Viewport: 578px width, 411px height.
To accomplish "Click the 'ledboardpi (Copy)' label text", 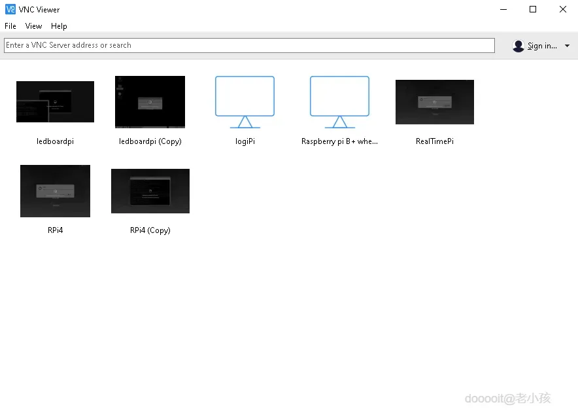I will 150,141.
